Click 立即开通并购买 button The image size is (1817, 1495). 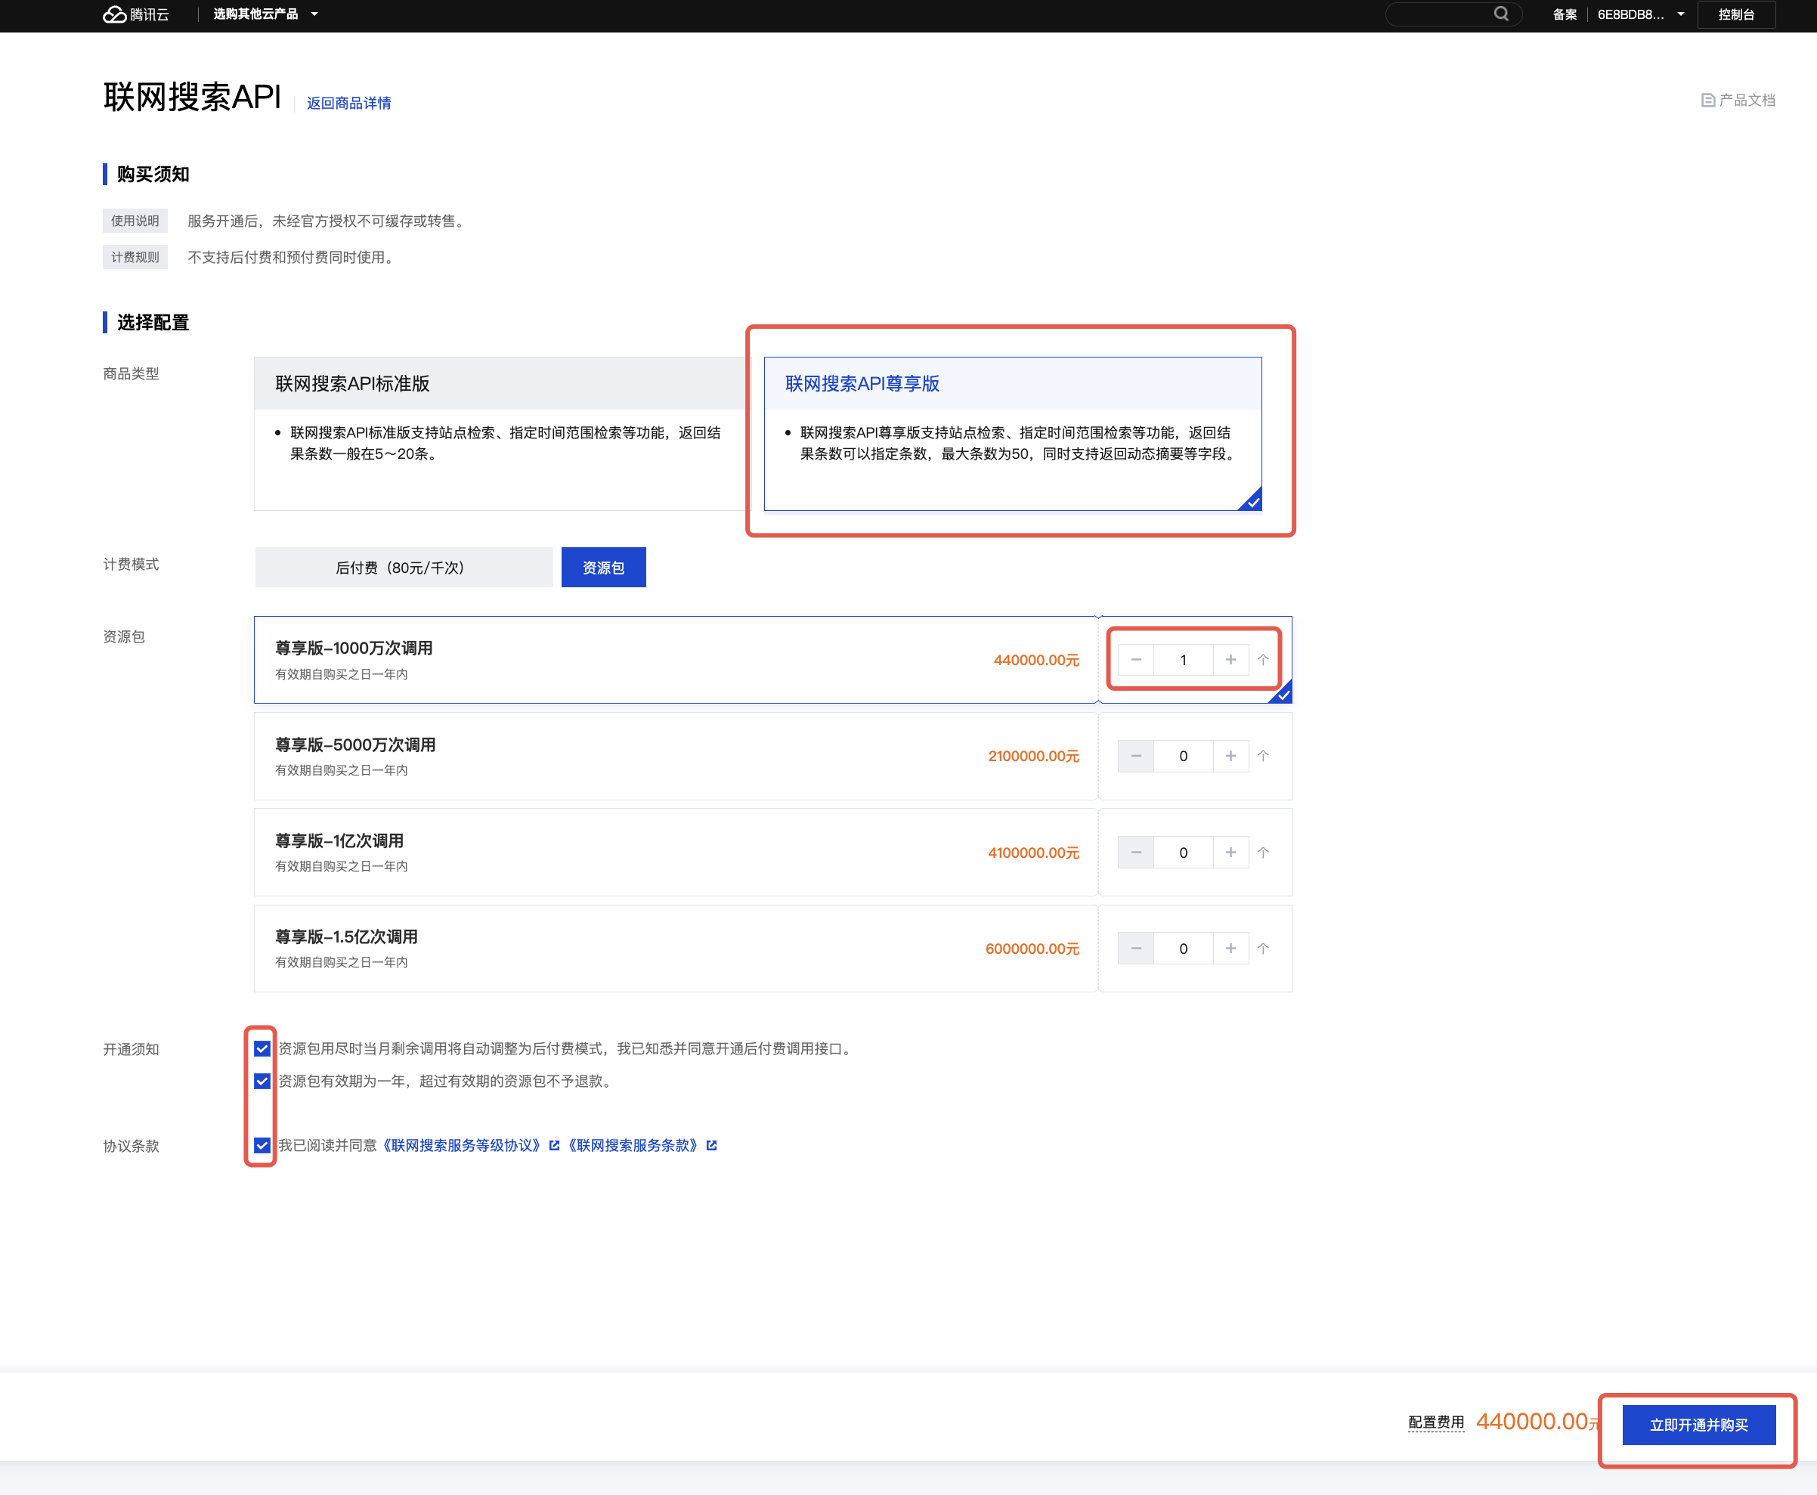tap(1698, 1425)
